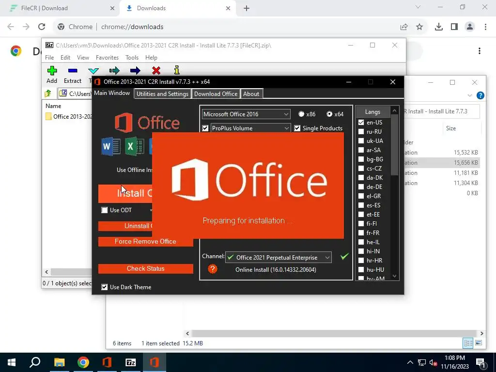Click the 7-Zip Add toolbar icon
496x372 pixels.
pos(52,71)
